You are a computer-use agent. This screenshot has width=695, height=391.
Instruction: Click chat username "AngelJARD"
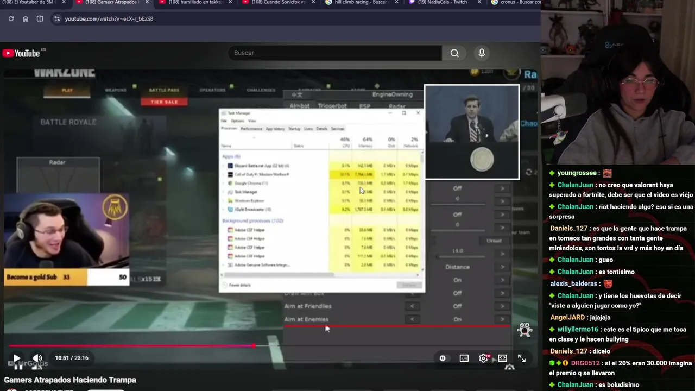567,318
